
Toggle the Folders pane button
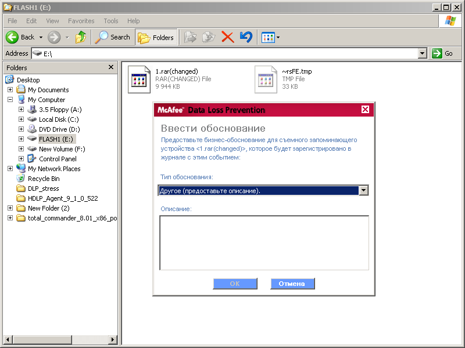[x=156, y=38]
